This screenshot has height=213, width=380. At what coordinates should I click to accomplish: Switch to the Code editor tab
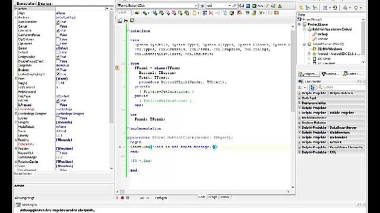point(202,197)
